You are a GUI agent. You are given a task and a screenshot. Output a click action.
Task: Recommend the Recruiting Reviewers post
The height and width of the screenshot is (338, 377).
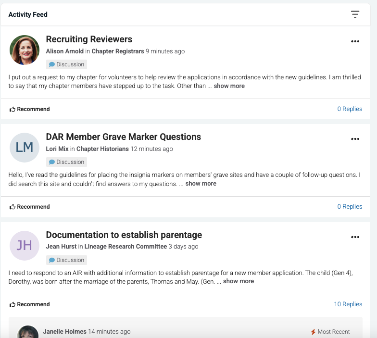click(30, 109)
